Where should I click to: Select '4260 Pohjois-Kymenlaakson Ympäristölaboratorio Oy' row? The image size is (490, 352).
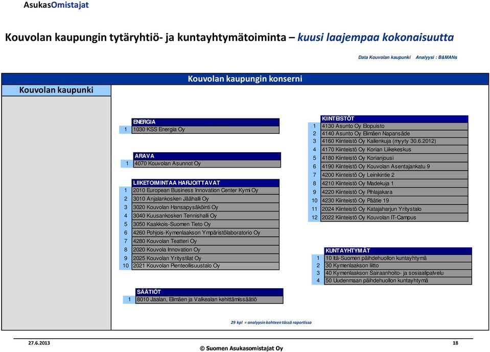[205, 232]
